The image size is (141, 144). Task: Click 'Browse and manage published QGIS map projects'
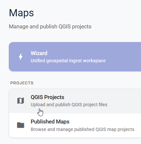tap(83, 129)
